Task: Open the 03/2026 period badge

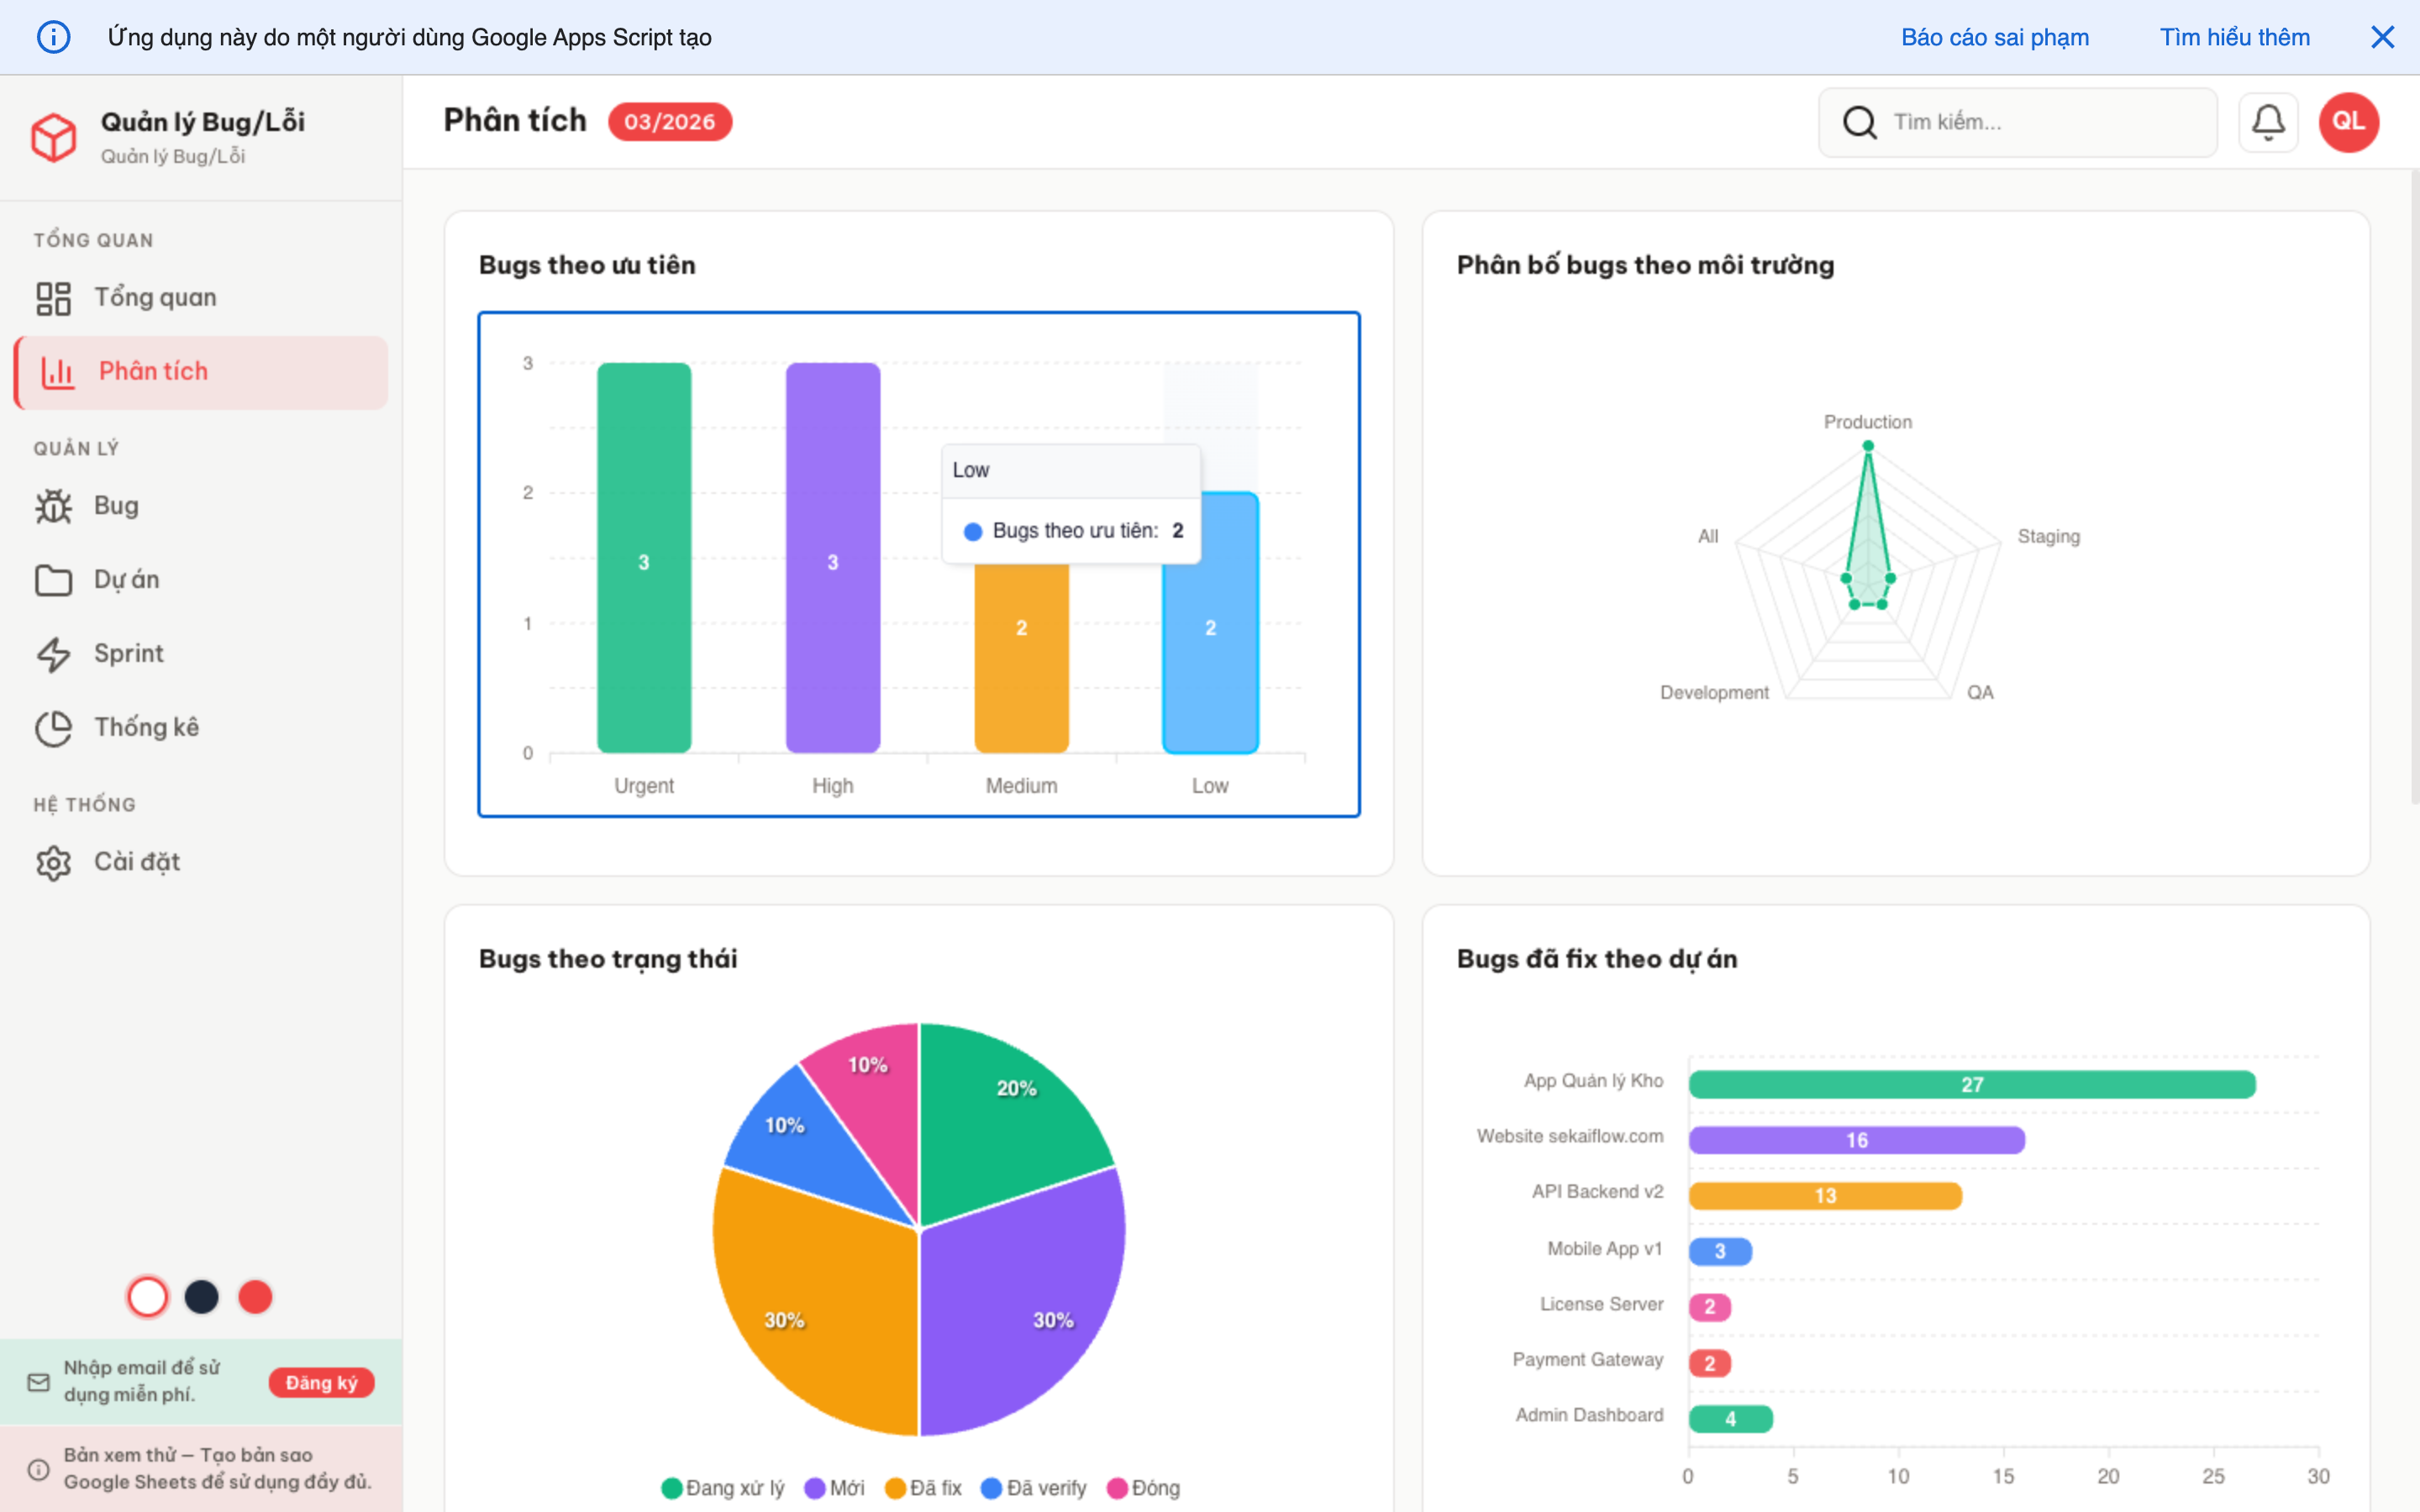Action: [670, 121]
